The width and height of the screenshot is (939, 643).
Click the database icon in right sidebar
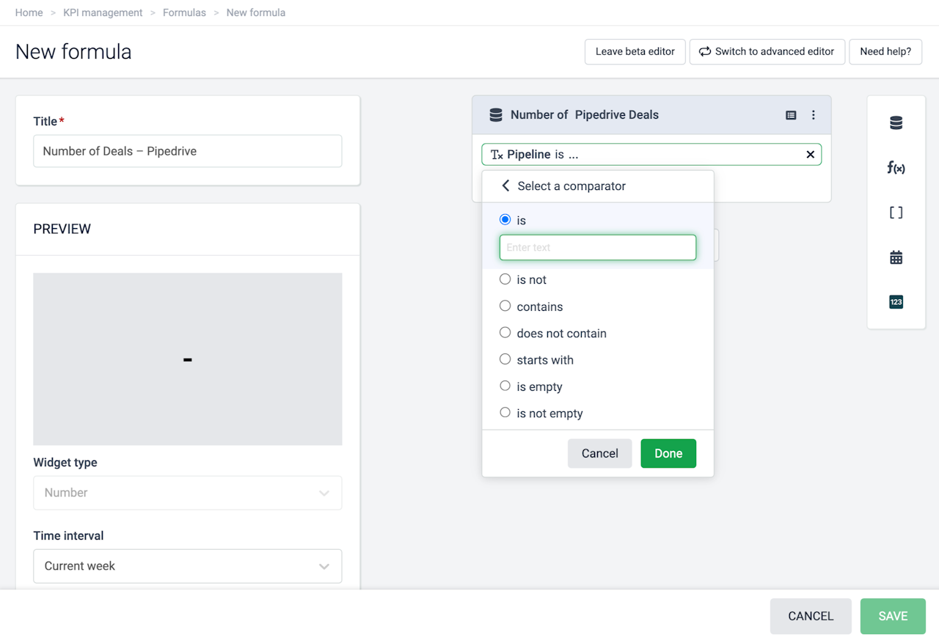(896, 123)
